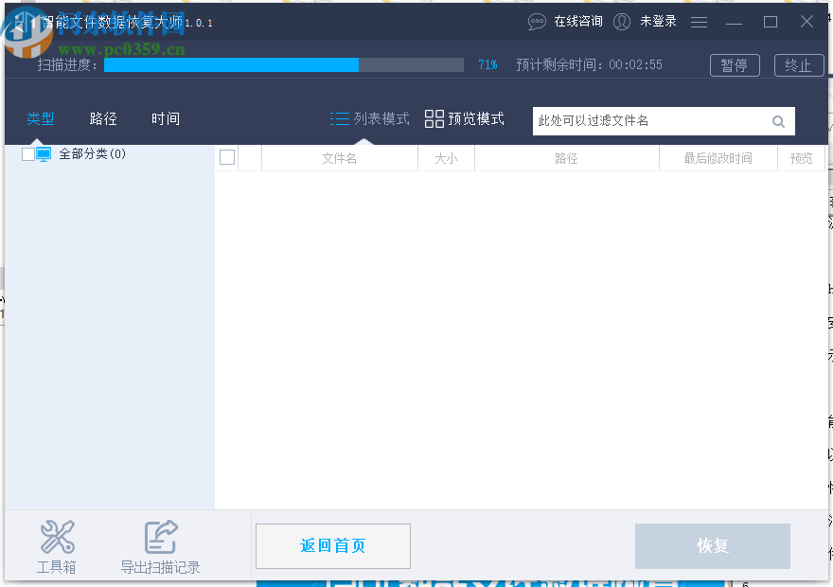
Task: Toggle the monitor icon beside 全部分类
Action: (x=42, y=152)
